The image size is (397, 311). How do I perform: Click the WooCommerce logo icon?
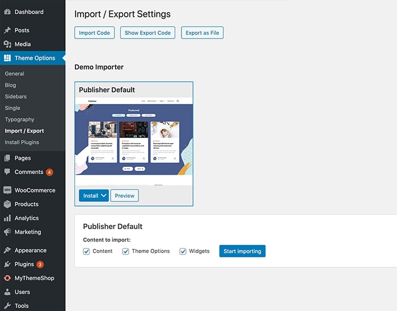(7, 190)
